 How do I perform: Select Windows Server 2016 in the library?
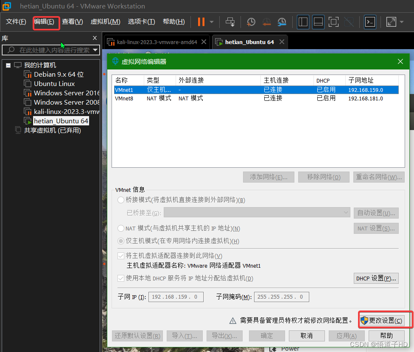coord(66,93)
